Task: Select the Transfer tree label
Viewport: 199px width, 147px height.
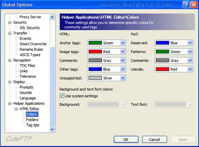Action: [20, 33]
